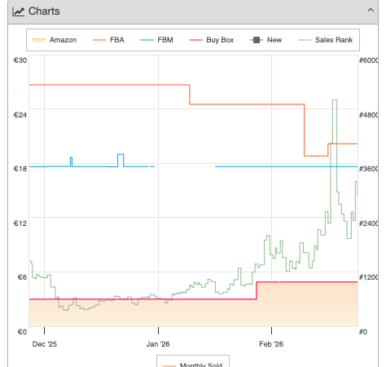
Task: Click the €30 price axis label
Action: click(x=20, y=60)
